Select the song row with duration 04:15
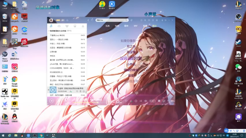This screenshot has height=138, width=246. click(x=67, y=44)
